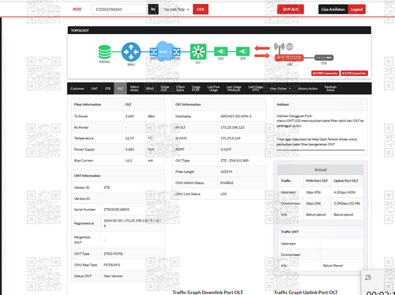The image size is (395, 295).
Task: Click the red Logout button
Action: point(357,9)
